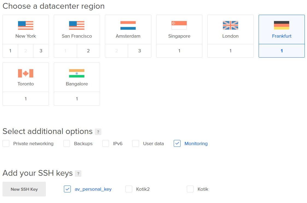
Task: Pick Amsterdam datacenter number 3
Action: 140,51
